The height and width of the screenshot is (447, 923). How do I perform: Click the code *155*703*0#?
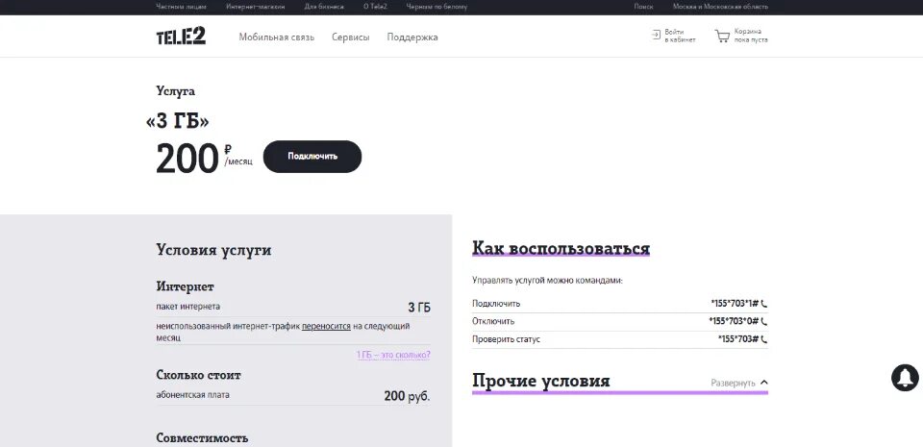point(734,322)
